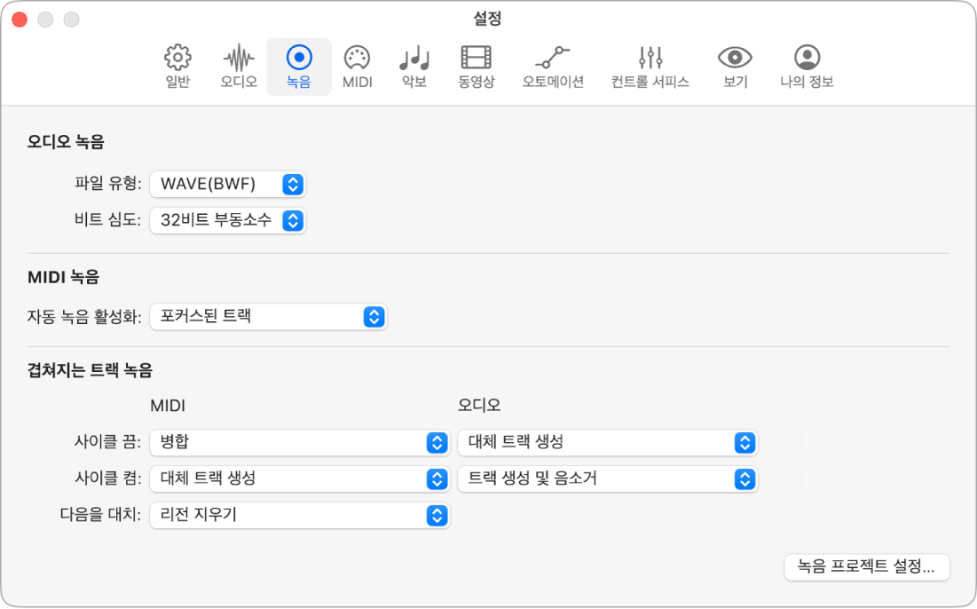The width and height of the screenshot is (977, 609).
Task: Open audio 사이클 끔 대체 트랙 생성 dropdown
Action: (x=607, y=442)
